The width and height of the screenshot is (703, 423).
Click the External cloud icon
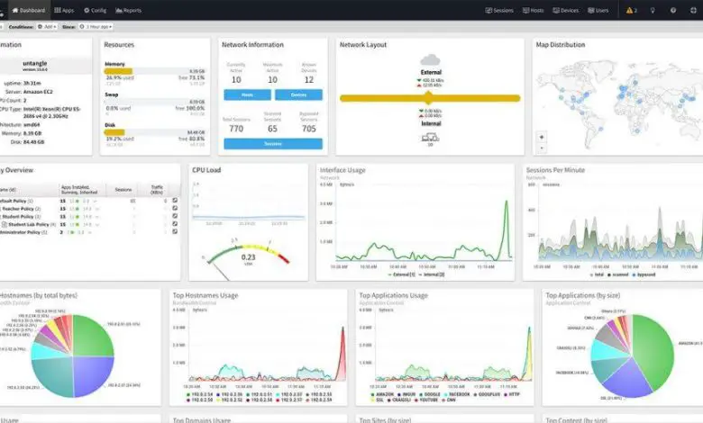pos(430,60)
